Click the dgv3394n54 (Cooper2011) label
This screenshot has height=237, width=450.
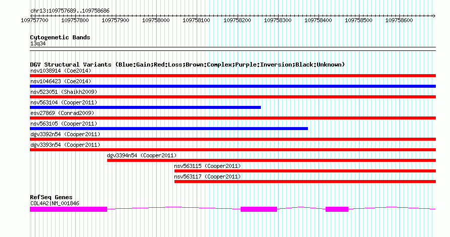tap(142, 155)
